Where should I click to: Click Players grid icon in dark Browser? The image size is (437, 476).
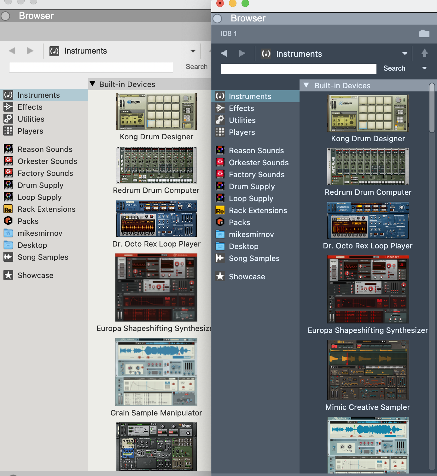[x=220, y=132]
